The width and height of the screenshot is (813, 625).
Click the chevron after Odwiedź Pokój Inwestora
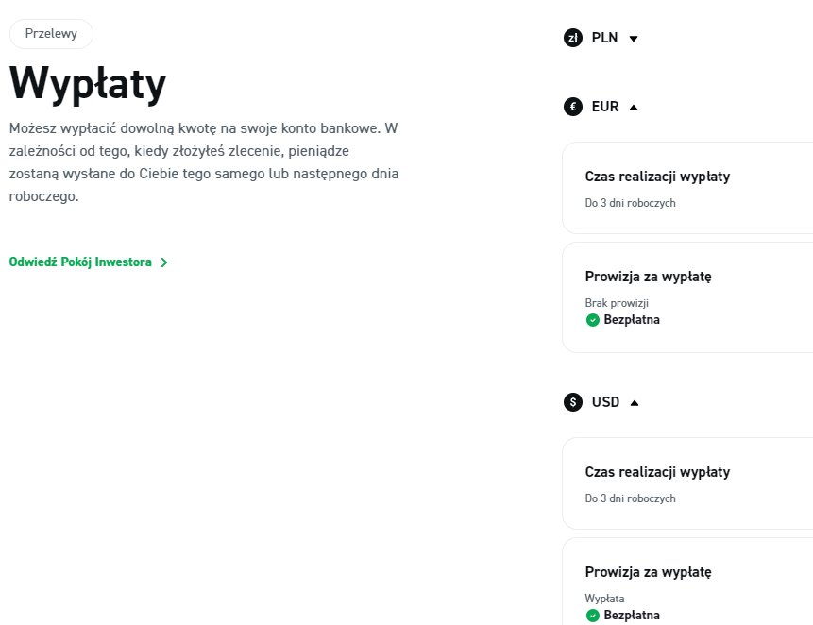(x=164, y=262)
